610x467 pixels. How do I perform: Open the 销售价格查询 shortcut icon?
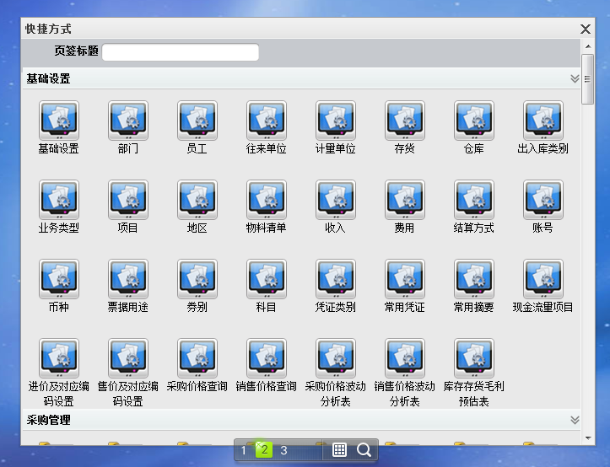click(x=267, y=358)
